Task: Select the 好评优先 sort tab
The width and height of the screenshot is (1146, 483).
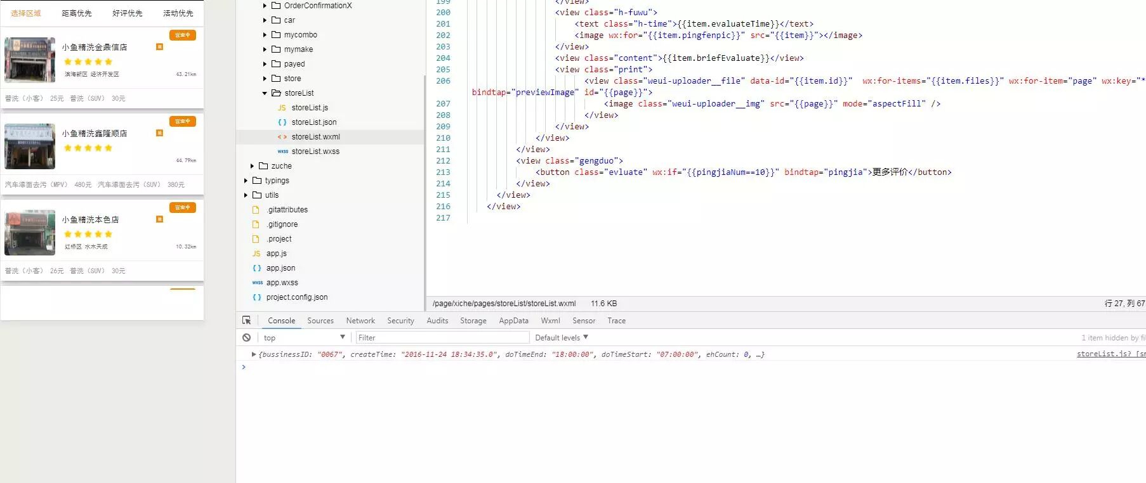Action: (128, 13)
